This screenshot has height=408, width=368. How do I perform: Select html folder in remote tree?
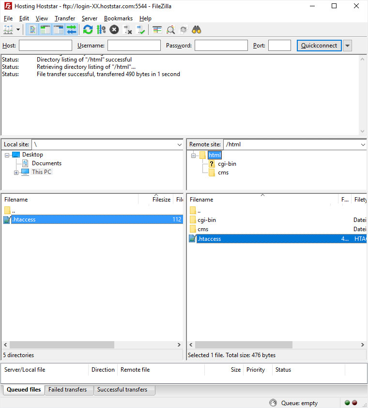(215, 156)
